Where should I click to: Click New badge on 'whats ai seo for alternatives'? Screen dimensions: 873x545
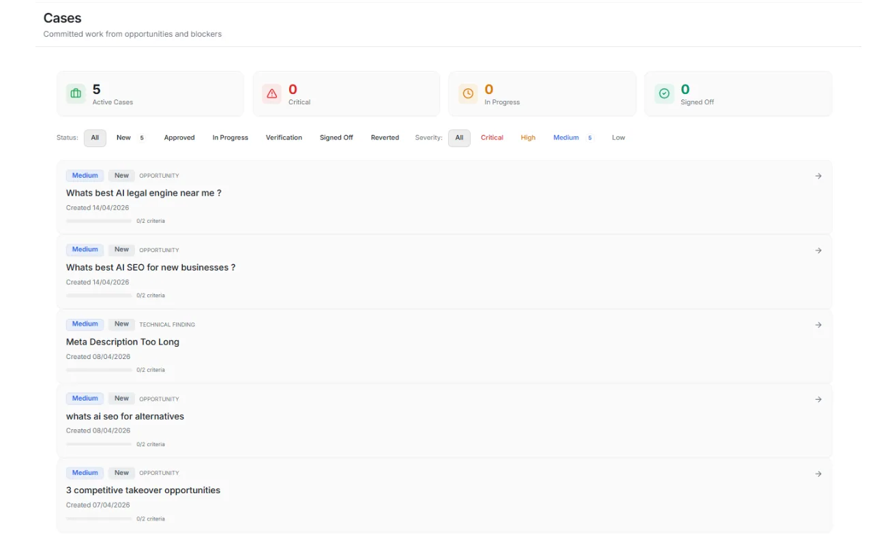pyautogui.click(x=121, y=399)
